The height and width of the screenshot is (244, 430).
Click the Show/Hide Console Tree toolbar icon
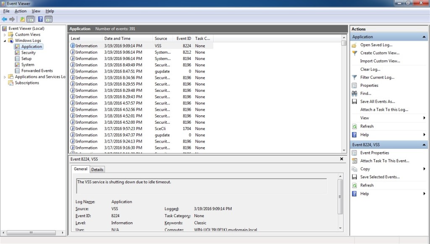tap(30, 19)
